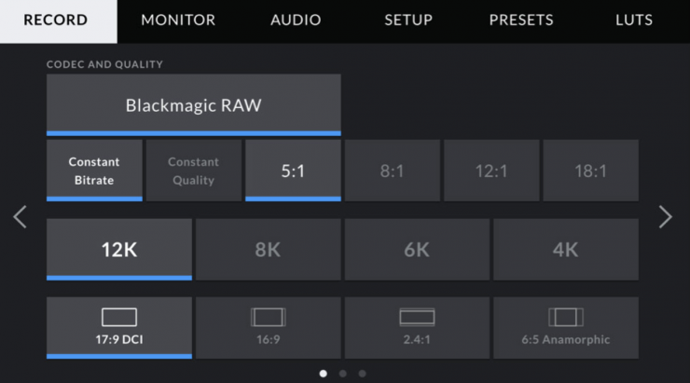Go to previous settings page arrow
Image resolution: width=690 pixels, height=383 pixels.
click(x=20, y=217)
